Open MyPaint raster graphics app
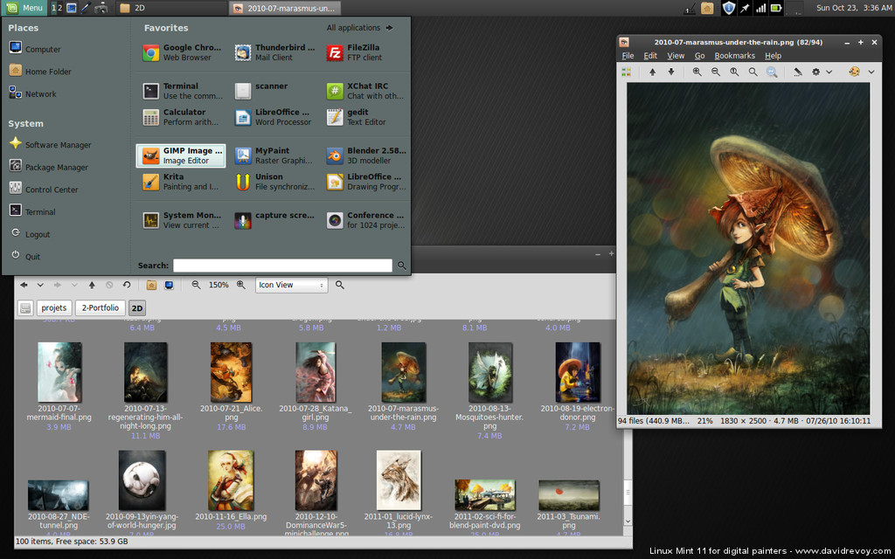This screenshot has width=895, height=559. [273, 155]
